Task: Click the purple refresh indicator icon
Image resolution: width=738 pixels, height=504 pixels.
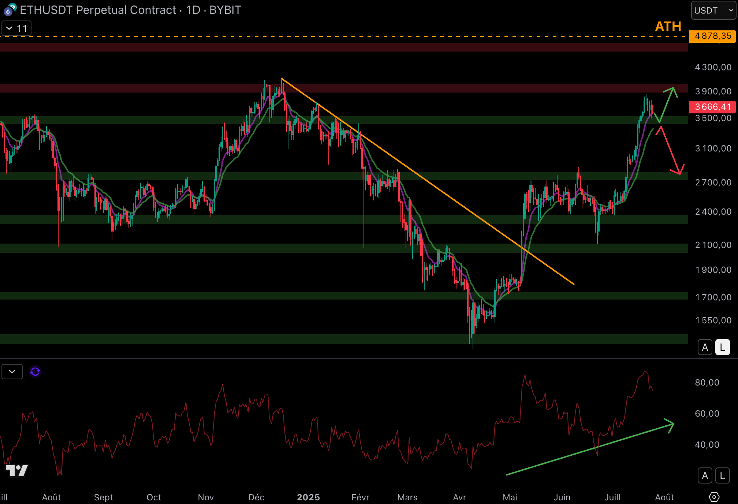Action: pyautogui.click(x=35, y=372)
